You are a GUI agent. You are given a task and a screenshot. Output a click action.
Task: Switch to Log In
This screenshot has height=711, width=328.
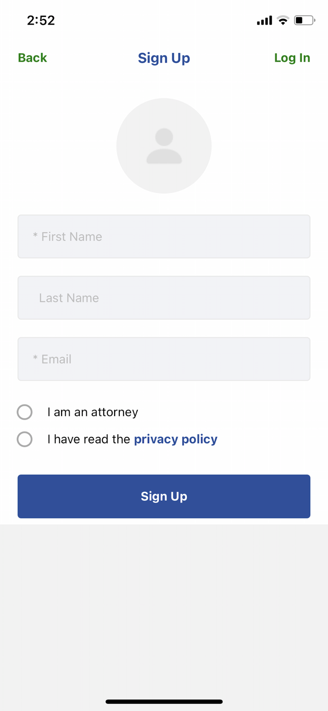pyautogui.click(x=292, y=57)
